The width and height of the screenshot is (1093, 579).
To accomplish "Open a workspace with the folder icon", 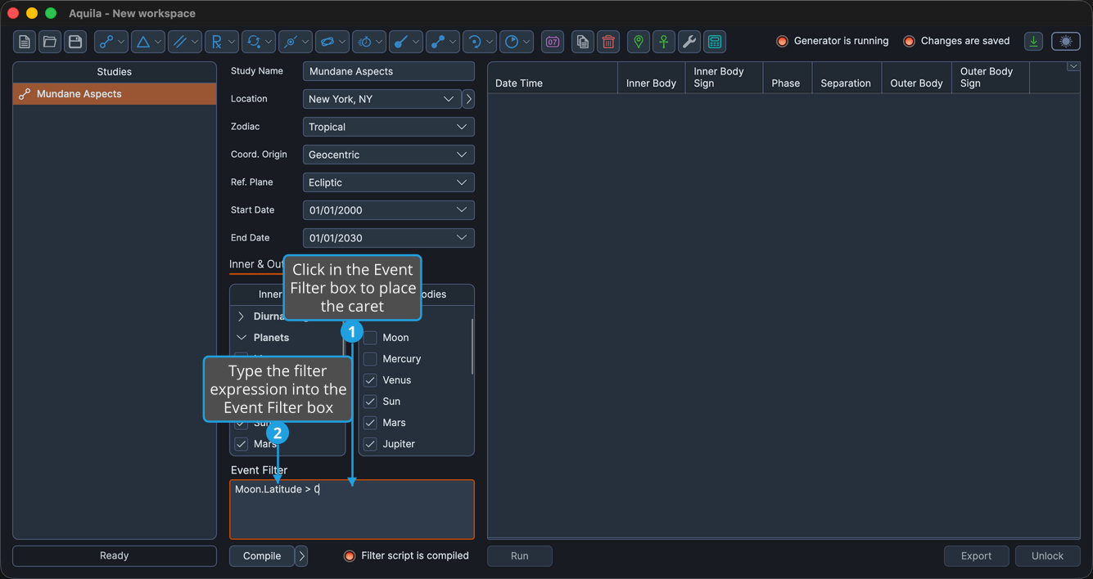I will pyautogui.click(x=50, y=42).
